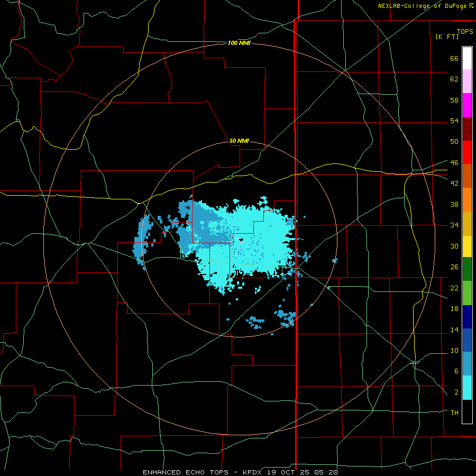Click the 100 NMI range ring label
Image resolution: width=476 pixels, height=476 pixels.
[239, 43]
